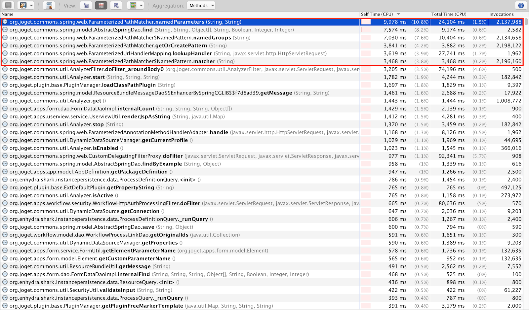Image resolution: width=529 pixels, height=310 pixels.
Task: Click clock icon of Analyzer.stop row
Action: [x=5, y=124]
